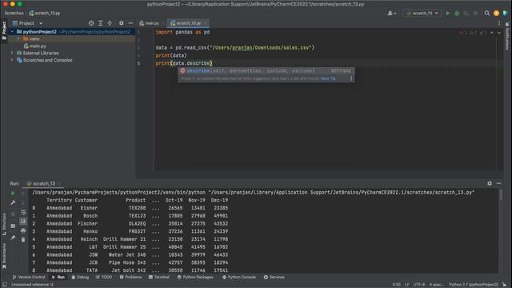Expand all items in Project panel
Screen dimensions: 512x288
tap(100, 23)
